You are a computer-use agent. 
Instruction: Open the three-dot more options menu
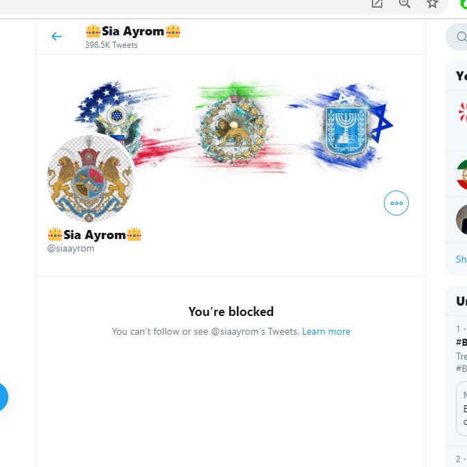[396, 203]
